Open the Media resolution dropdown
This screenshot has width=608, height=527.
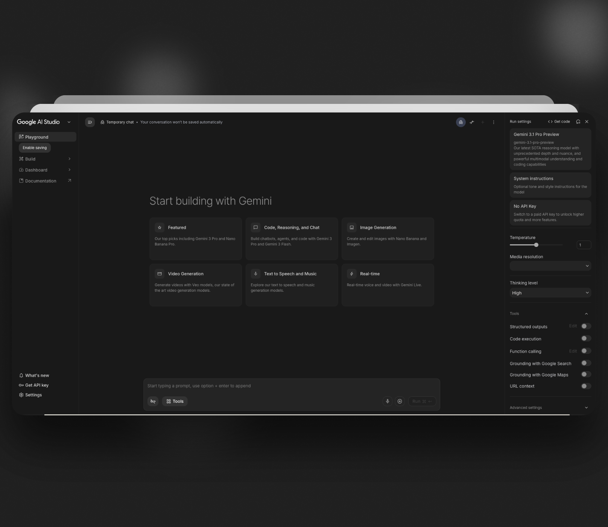pos(550,266)
